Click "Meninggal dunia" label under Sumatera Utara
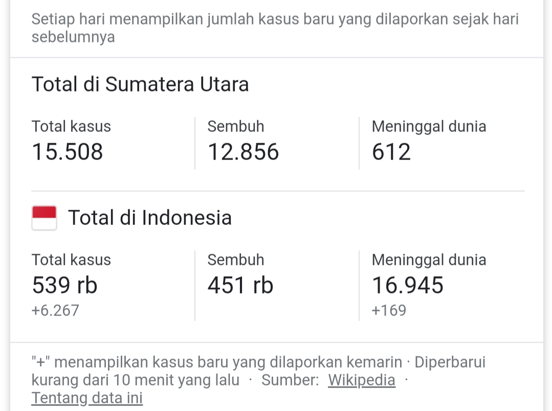 point(429,126)
